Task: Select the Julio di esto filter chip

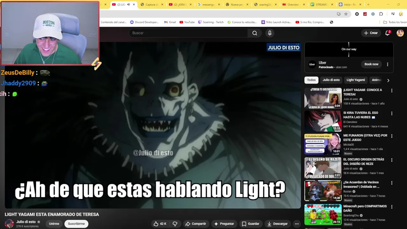Action: click(331, 80)
